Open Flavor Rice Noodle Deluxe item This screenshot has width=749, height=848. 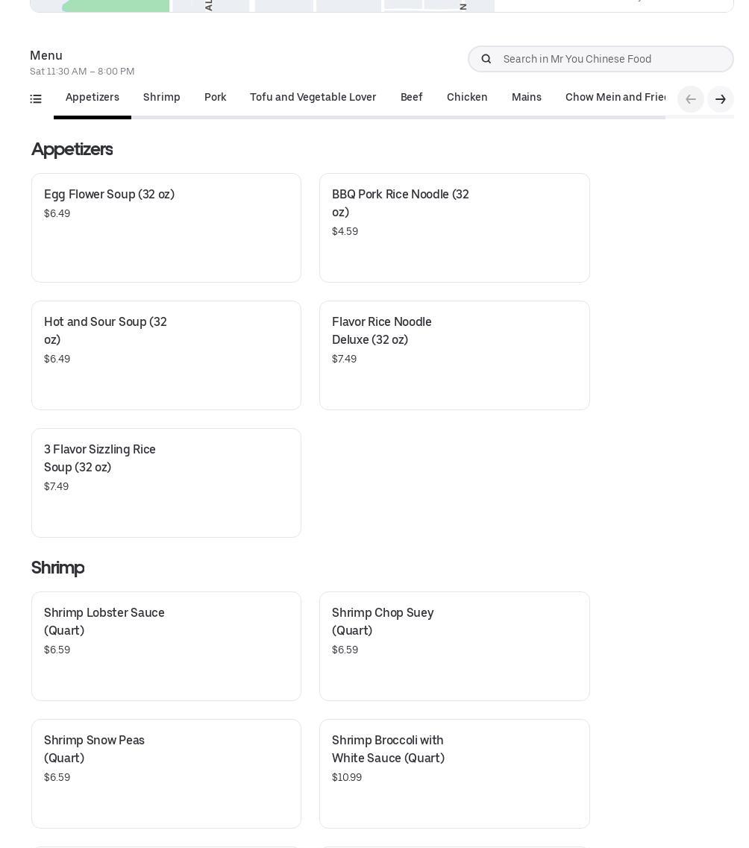pos(454,355)
